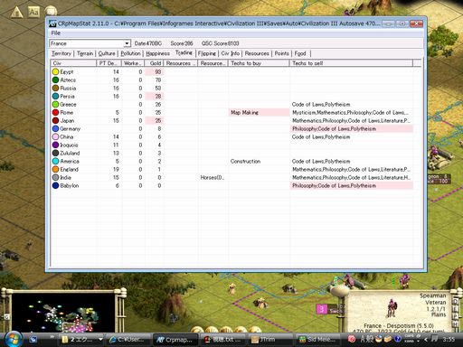Select the Resources tab
The width and height of the screenshot is (463, 347).
(x=257, y=53)
